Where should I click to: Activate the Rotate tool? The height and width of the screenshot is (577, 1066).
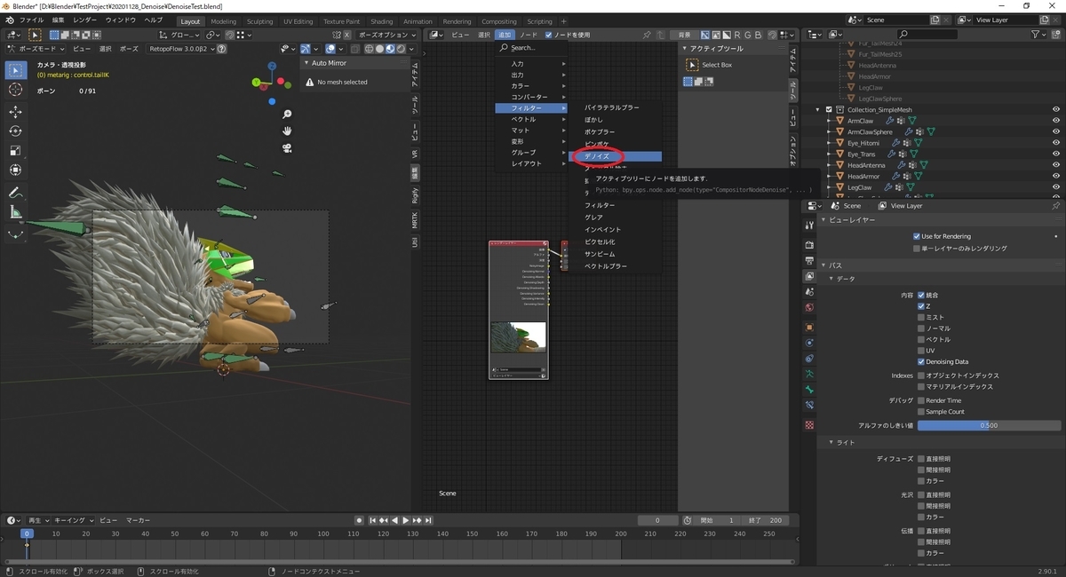coord(16,131)
